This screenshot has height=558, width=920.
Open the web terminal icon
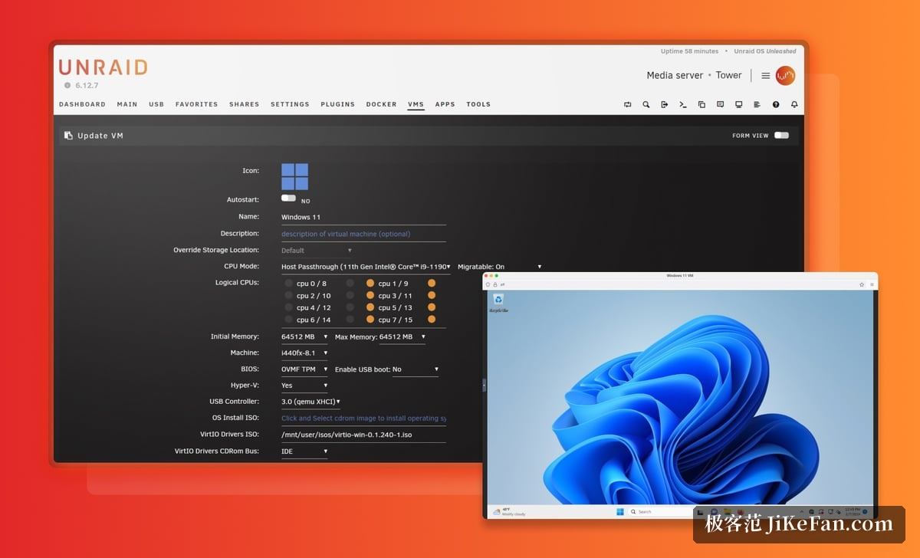point(683,104)
